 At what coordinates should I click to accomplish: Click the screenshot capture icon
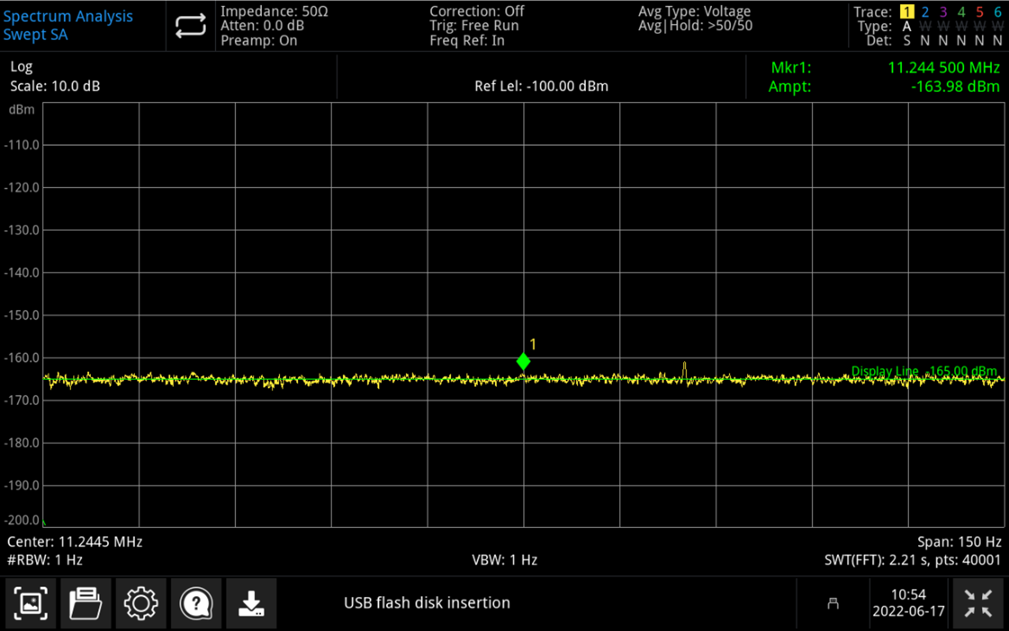click(x=31, y=603)
